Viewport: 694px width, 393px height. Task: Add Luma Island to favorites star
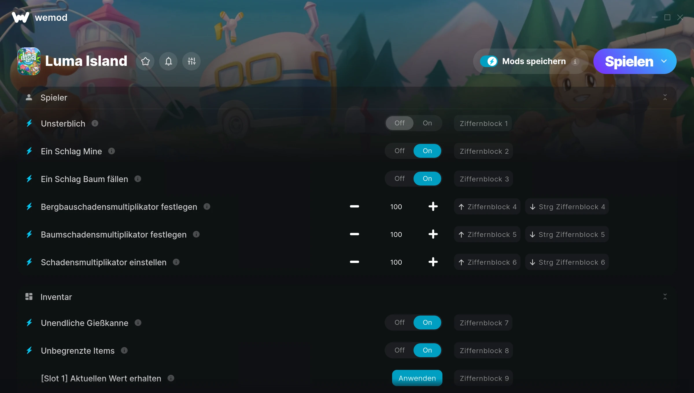point(145,61)
